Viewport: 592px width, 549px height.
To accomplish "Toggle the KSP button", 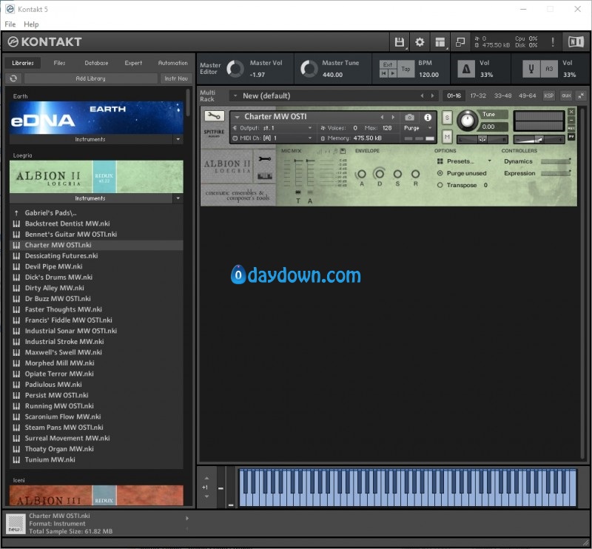I will click(x=548, y=96).
